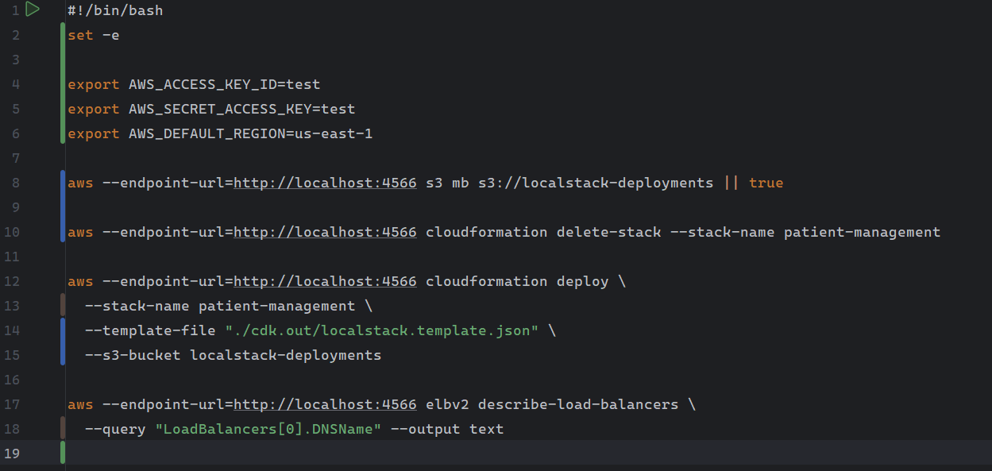Viewport: 992px width, 471px height.
Task: Open the localhost:4566 link on line 8
Action: tap(325, 183)
